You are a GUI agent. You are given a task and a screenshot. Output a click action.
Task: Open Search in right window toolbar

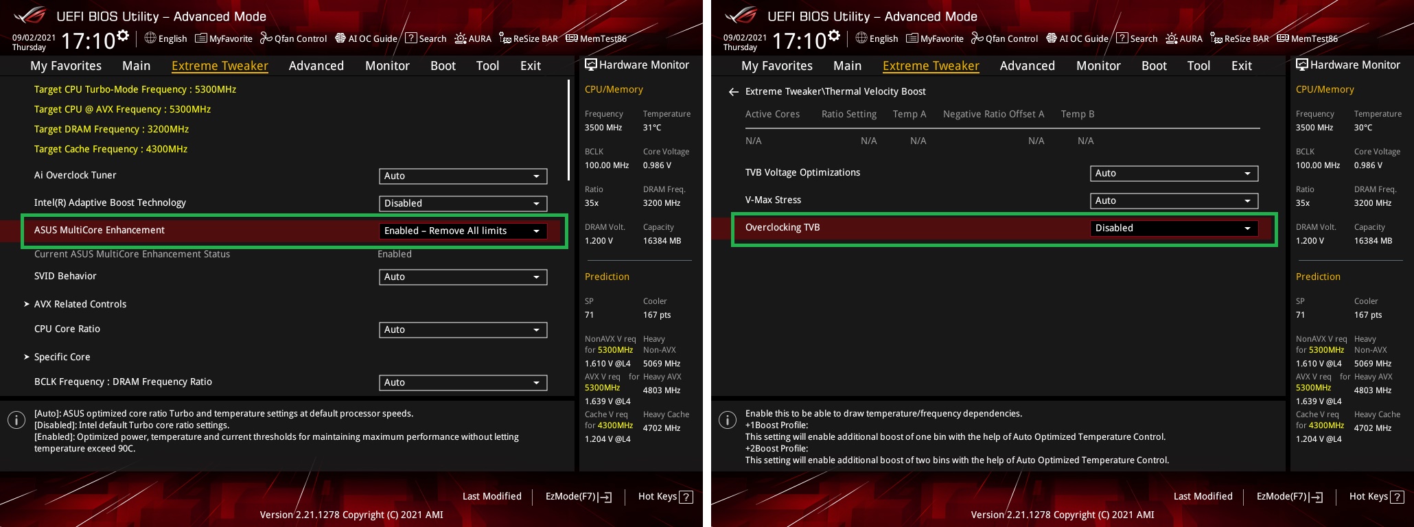(1137, 38)
